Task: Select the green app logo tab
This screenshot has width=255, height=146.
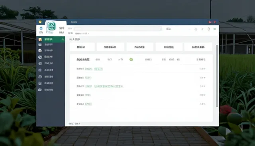Action: (52, 27)
